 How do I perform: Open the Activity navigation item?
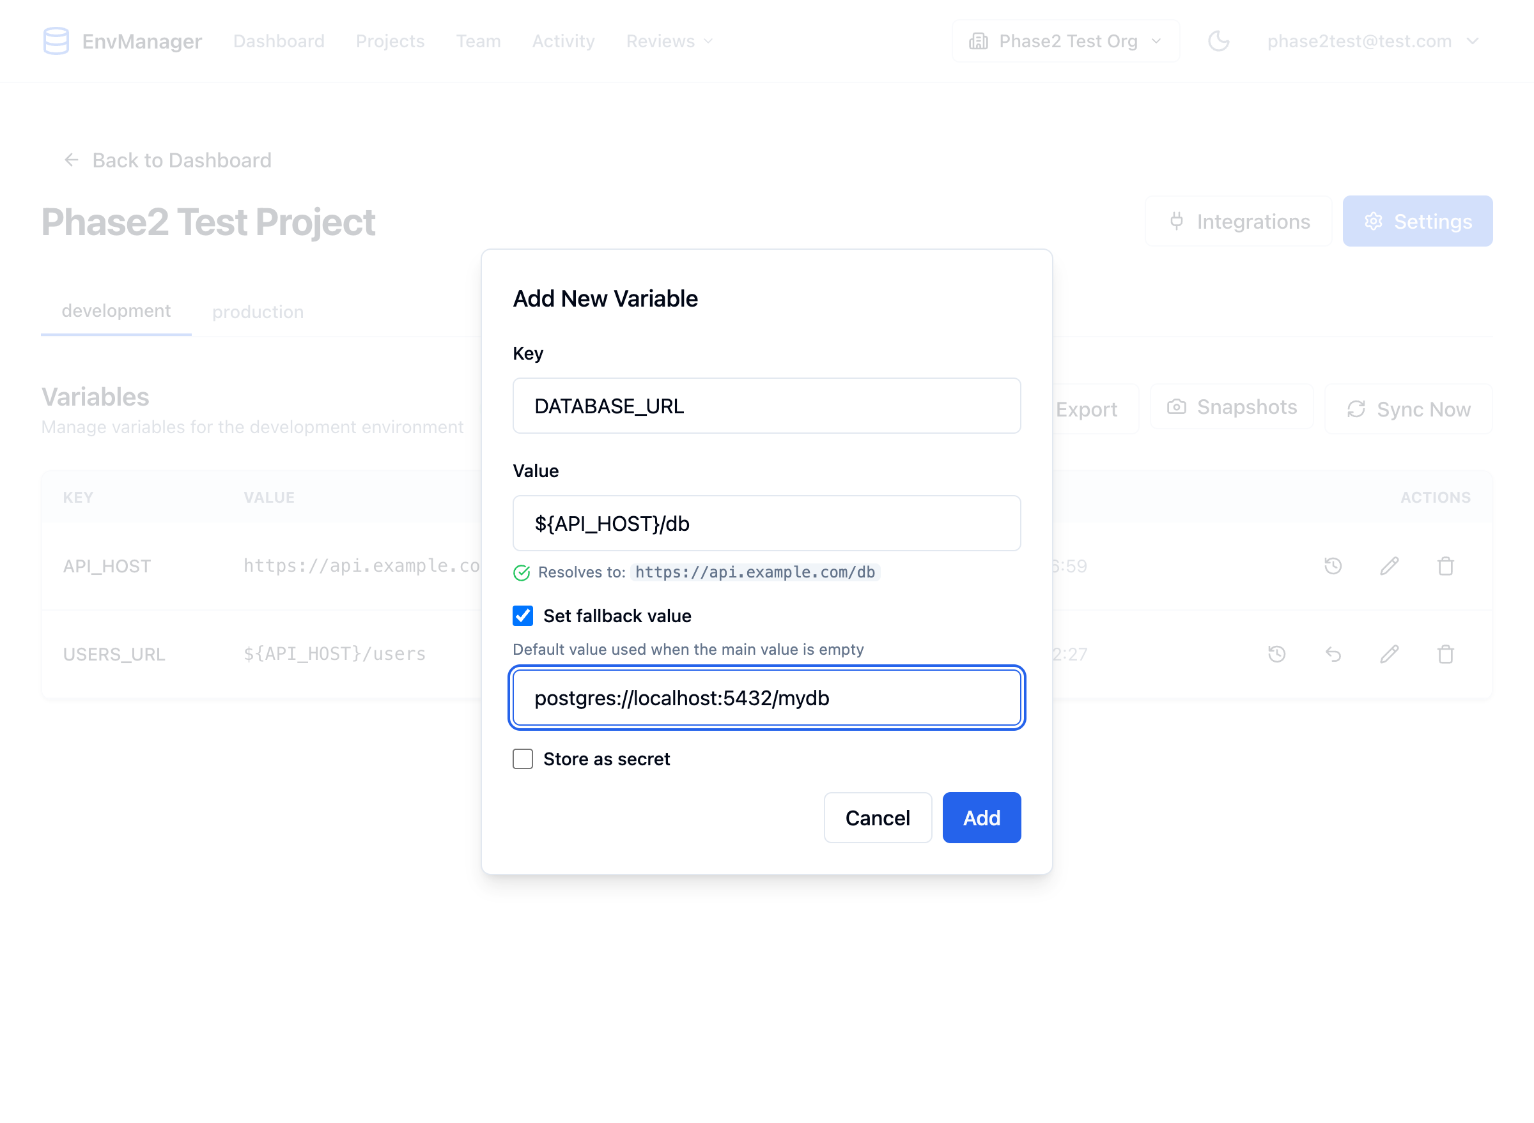click(562, 41)
